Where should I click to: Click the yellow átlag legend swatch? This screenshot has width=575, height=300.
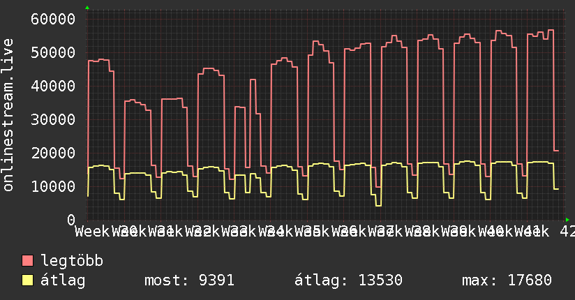click(27, 280)
